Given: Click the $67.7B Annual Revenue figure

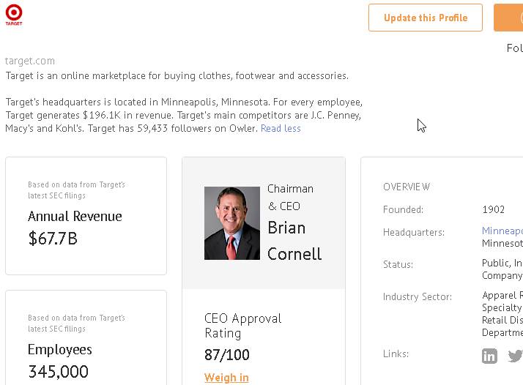Looking at the screenshot, I should click(53, 239).
